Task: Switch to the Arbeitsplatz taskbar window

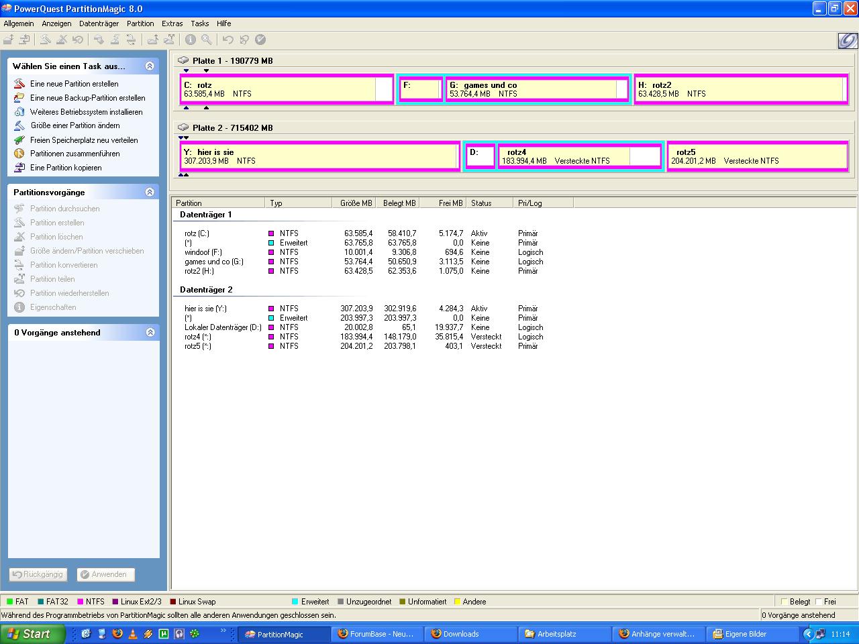Action: 565,634
